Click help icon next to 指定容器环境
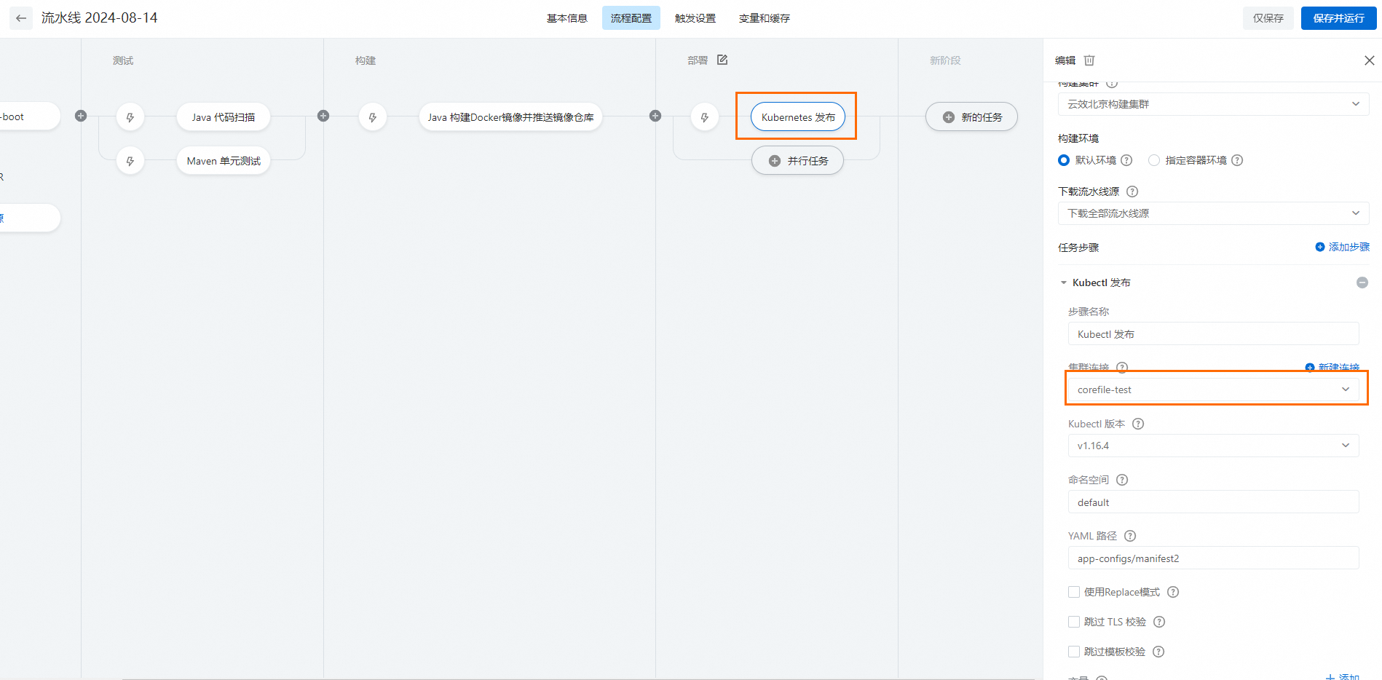The width and height of the screenshot is (1382, 680). pyautogui.click(x=1237, y=160)
